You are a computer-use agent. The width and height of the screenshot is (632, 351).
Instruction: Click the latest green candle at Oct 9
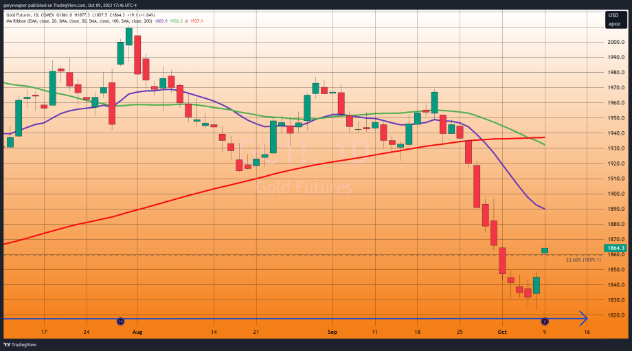pos(545,251)
